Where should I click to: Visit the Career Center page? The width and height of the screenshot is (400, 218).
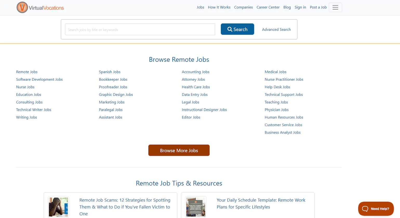(268, 7)
